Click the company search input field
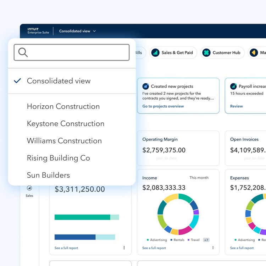 tap(72, 52)
